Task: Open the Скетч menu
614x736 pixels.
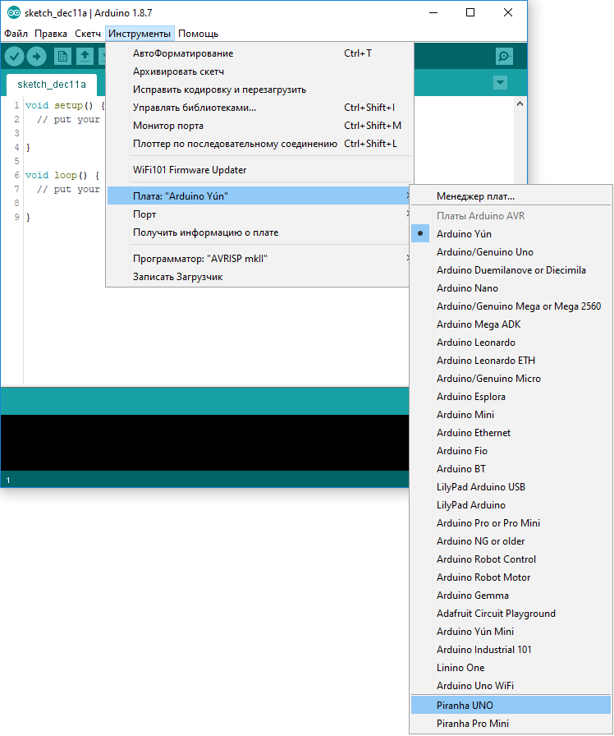Action: [x=88, y=34]
